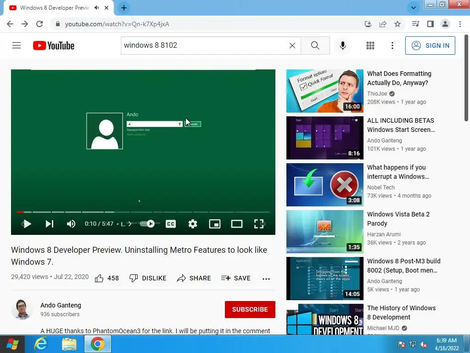This screenshot has height=353, width=470.
Task: Switch to theater mode
Action: (x=237, y=224)
